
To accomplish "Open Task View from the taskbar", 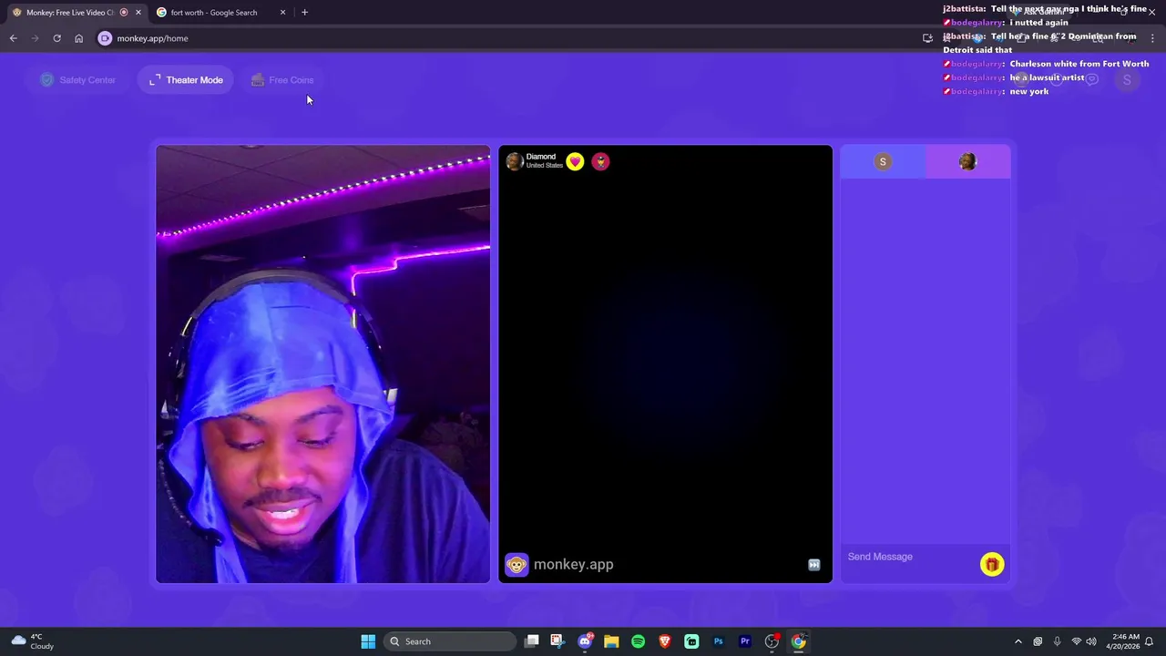I will [532, 641].
